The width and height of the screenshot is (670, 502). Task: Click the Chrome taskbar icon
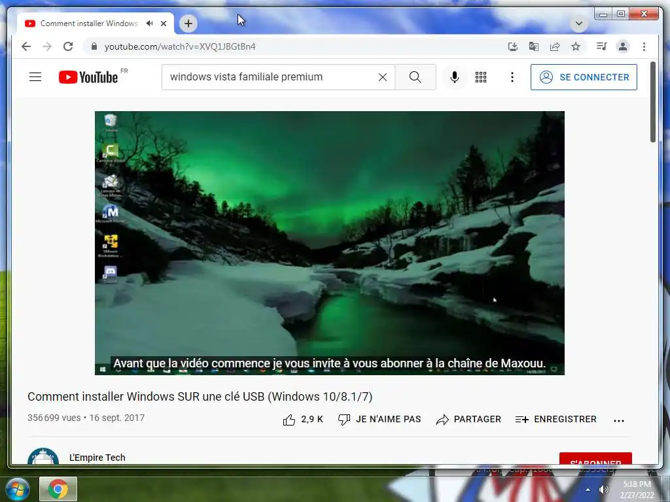click(58, 489)
